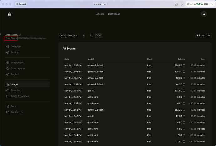216x146 pixels.
Task: Click the Contact Us envelope icon
Action: [x=8, y=112]
